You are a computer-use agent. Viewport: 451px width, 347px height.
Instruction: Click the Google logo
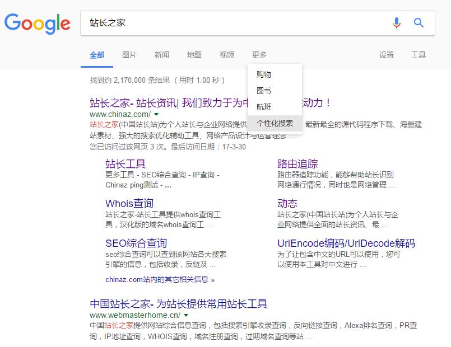pos(37,23)
